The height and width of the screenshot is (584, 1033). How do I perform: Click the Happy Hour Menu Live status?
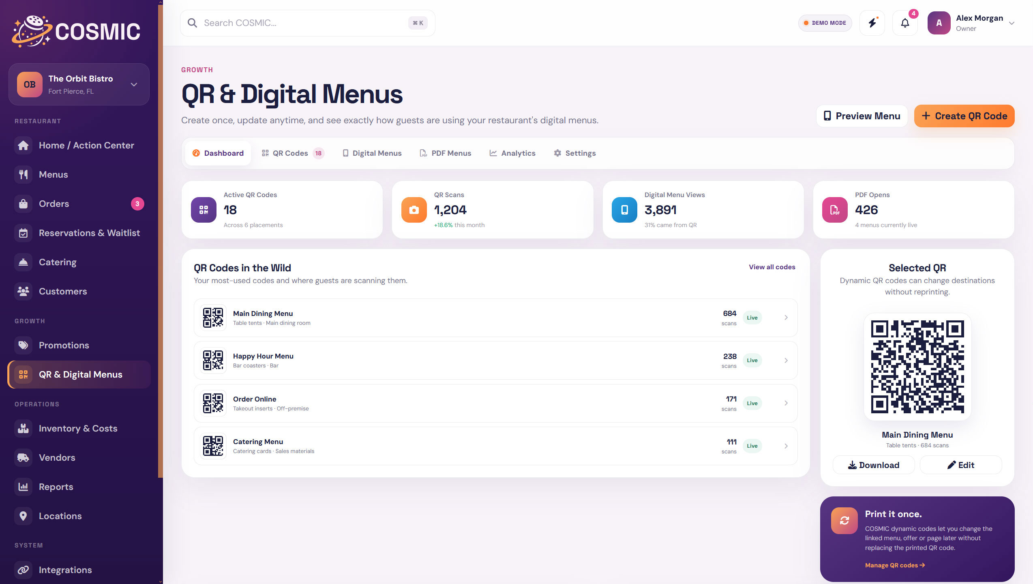tap(752, 360)
